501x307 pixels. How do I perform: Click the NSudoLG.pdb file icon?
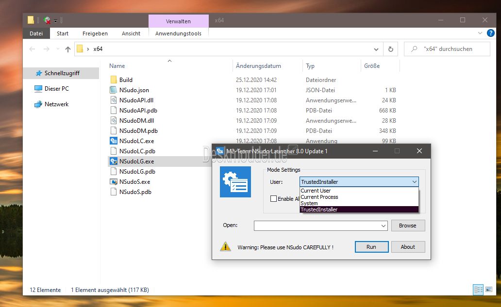coord(114,171)
